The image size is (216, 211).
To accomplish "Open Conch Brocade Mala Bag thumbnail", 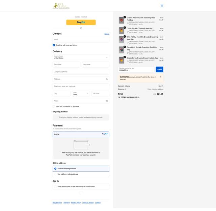I will [x=122, y=31].
